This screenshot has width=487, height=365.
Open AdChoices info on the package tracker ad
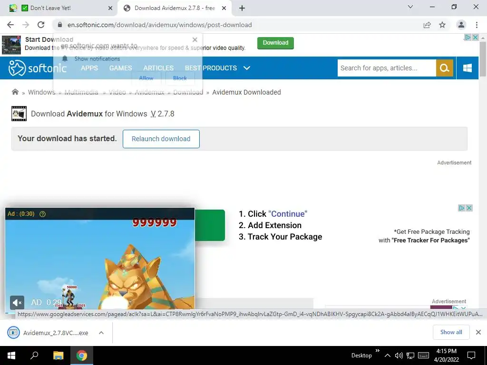pos(462,208)
